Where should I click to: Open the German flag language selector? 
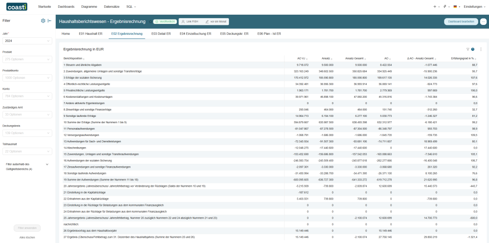point(457,6)
